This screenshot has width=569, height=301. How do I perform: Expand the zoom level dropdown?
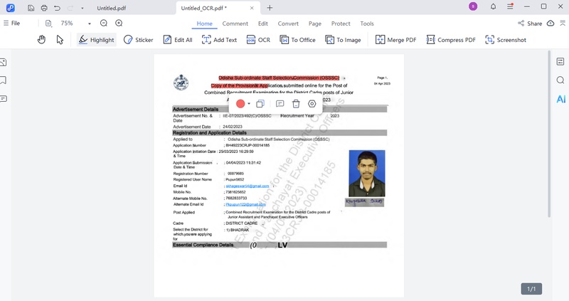click(x=90, y=23)
